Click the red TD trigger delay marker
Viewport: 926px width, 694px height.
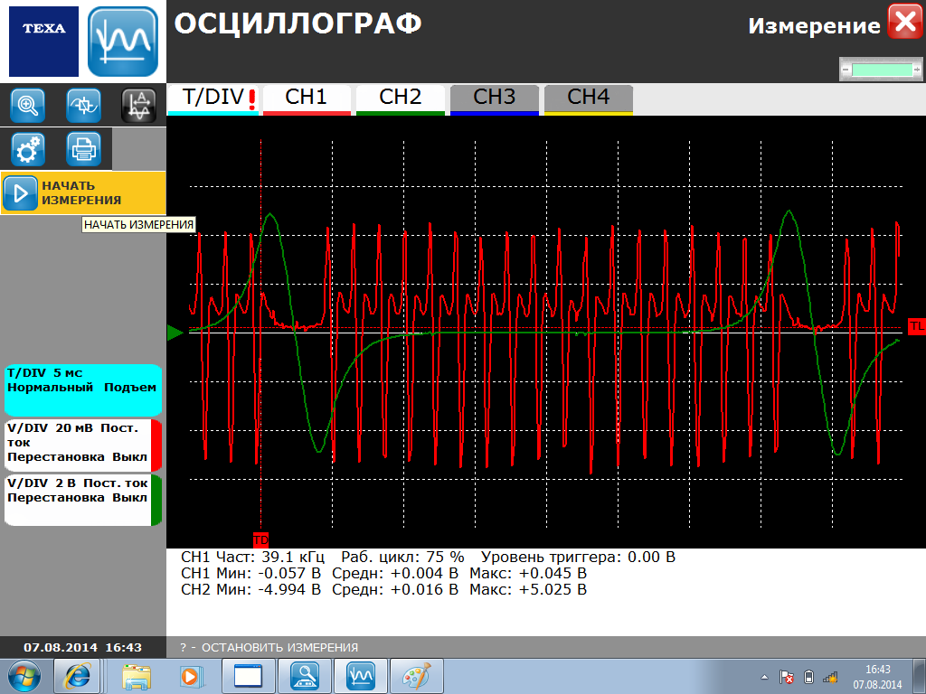coord(260,539)
